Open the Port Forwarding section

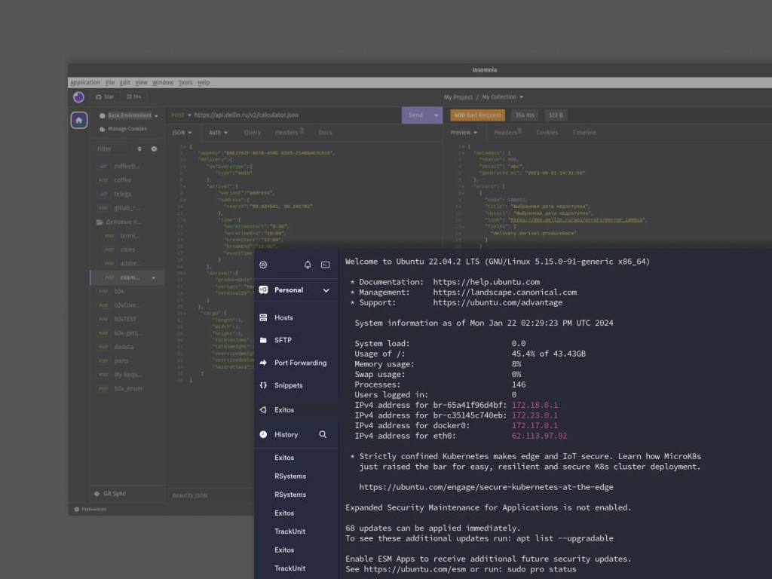coord(300,363)
